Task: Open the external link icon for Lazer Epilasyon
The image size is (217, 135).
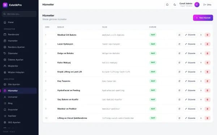Action: coord(179,44)
